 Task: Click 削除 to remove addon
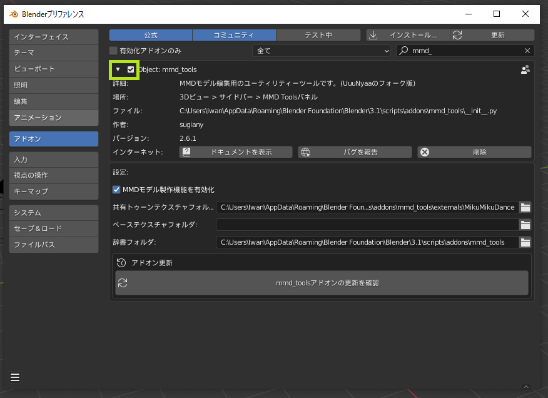(x=474, y=152)
